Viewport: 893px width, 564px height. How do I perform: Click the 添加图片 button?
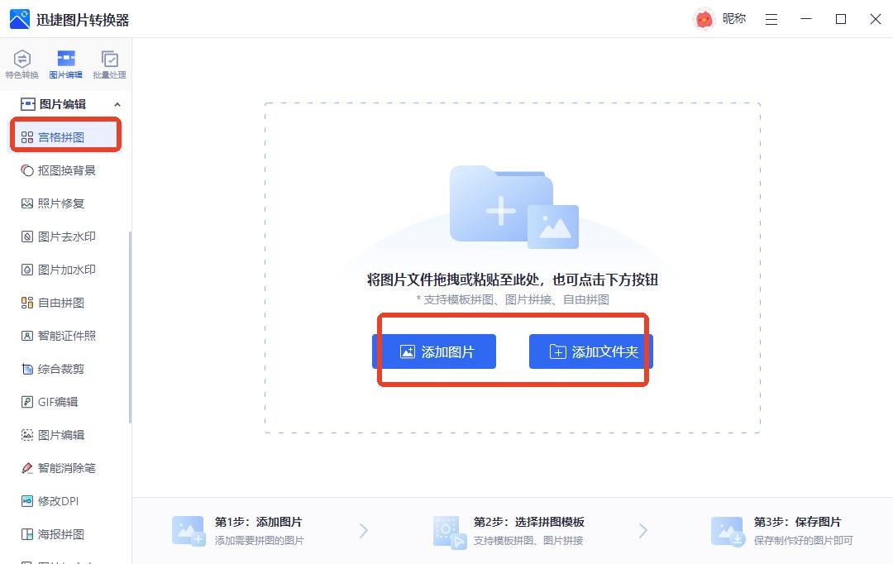[434, 351]
